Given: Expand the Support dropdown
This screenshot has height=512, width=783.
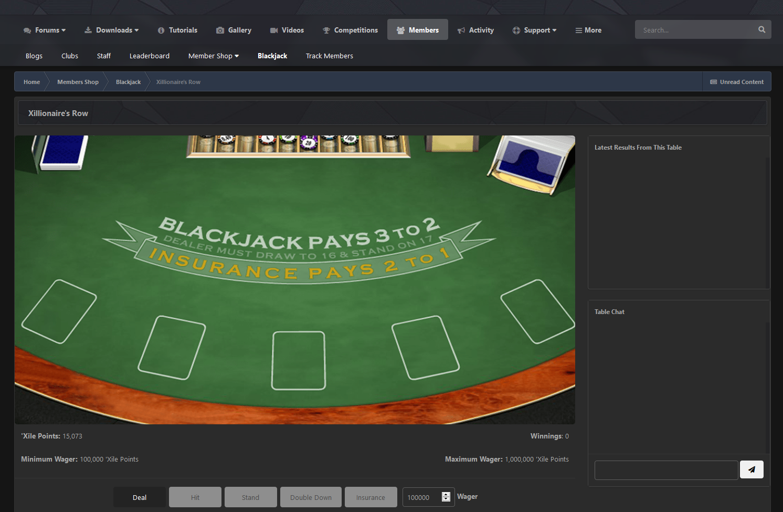Looking at the screenshot, I should tap(534, 30).
